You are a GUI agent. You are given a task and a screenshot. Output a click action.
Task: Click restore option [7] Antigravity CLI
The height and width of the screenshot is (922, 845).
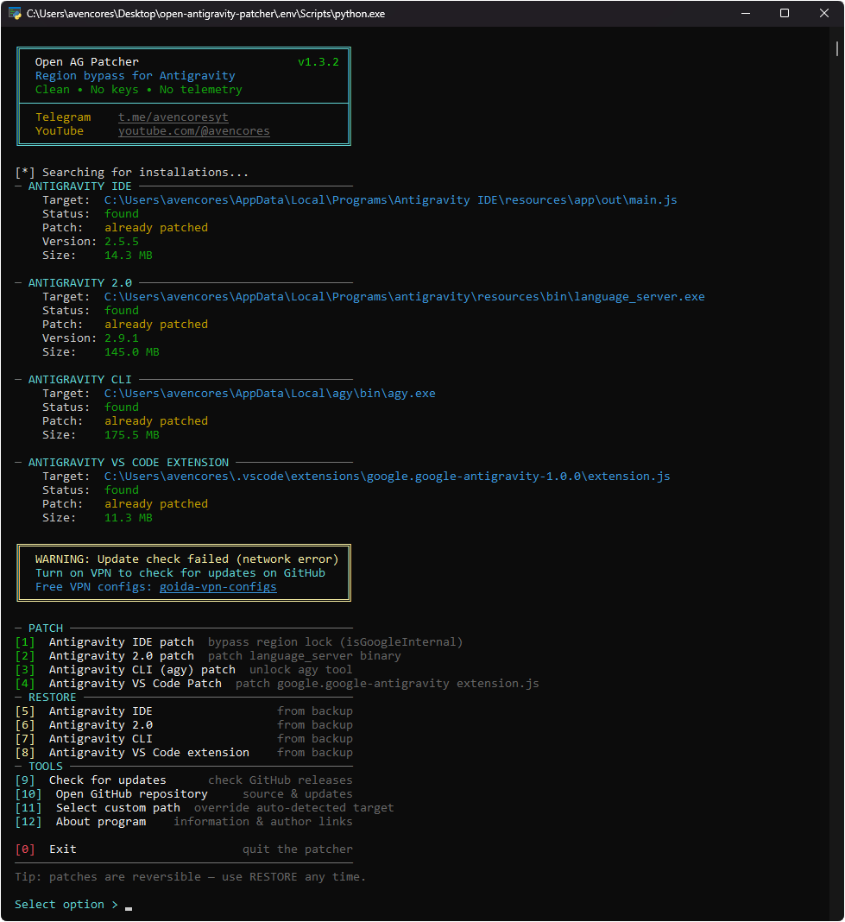click(x=84, y=738)
